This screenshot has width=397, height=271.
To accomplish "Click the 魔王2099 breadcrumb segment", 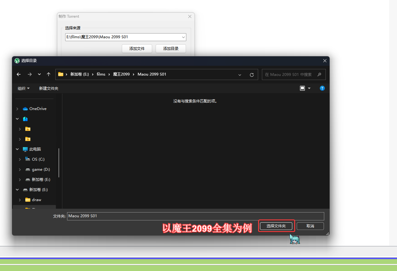I will click(121, 74).
